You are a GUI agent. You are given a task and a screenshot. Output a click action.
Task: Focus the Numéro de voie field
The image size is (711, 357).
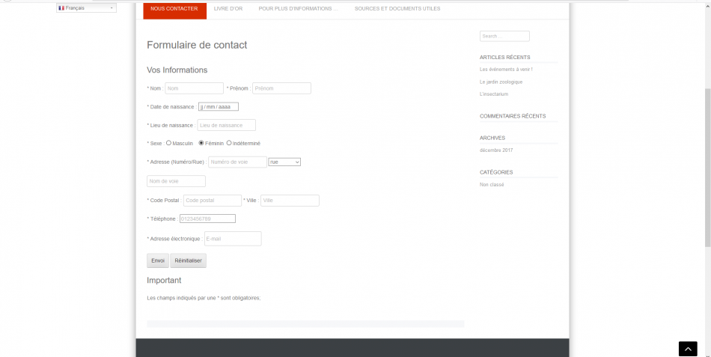(237, 162)
